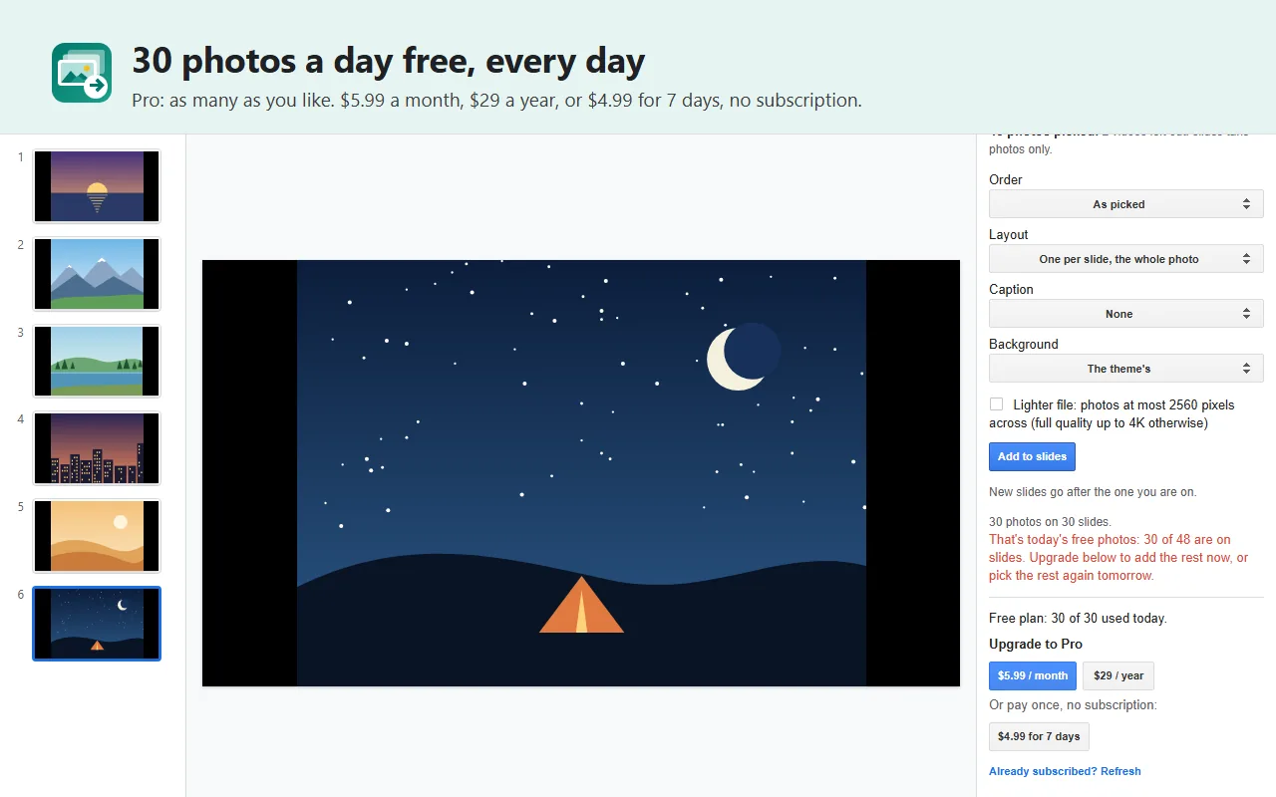
Task: Open slide 3 lake and trees thumbnail
Action: (97, 361)
